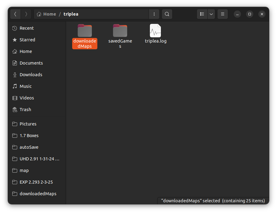277x213 pixels.
Task: Open the autoSave bookmark
Action: tap(37, 147)
